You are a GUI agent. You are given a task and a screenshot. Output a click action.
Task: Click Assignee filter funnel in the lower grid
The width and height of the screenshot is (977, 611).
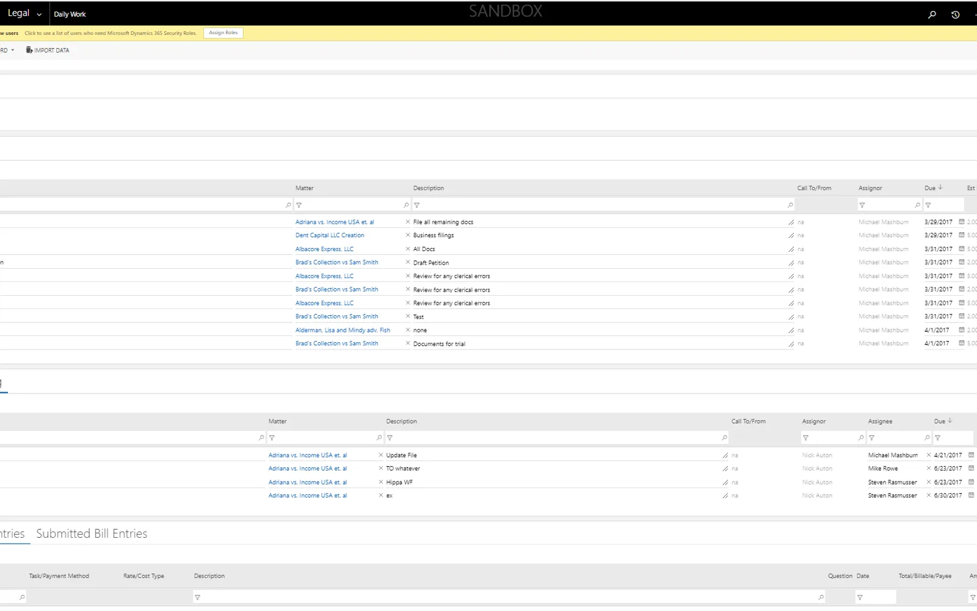[x=872, y=438]
